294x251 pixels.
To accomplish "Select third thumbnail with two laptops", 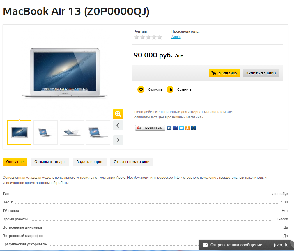I will coord(72,133).
